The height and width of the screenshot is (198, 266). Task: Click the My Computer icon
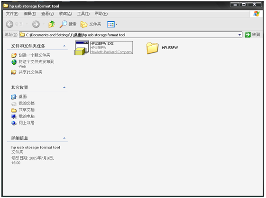click(14, 117)
